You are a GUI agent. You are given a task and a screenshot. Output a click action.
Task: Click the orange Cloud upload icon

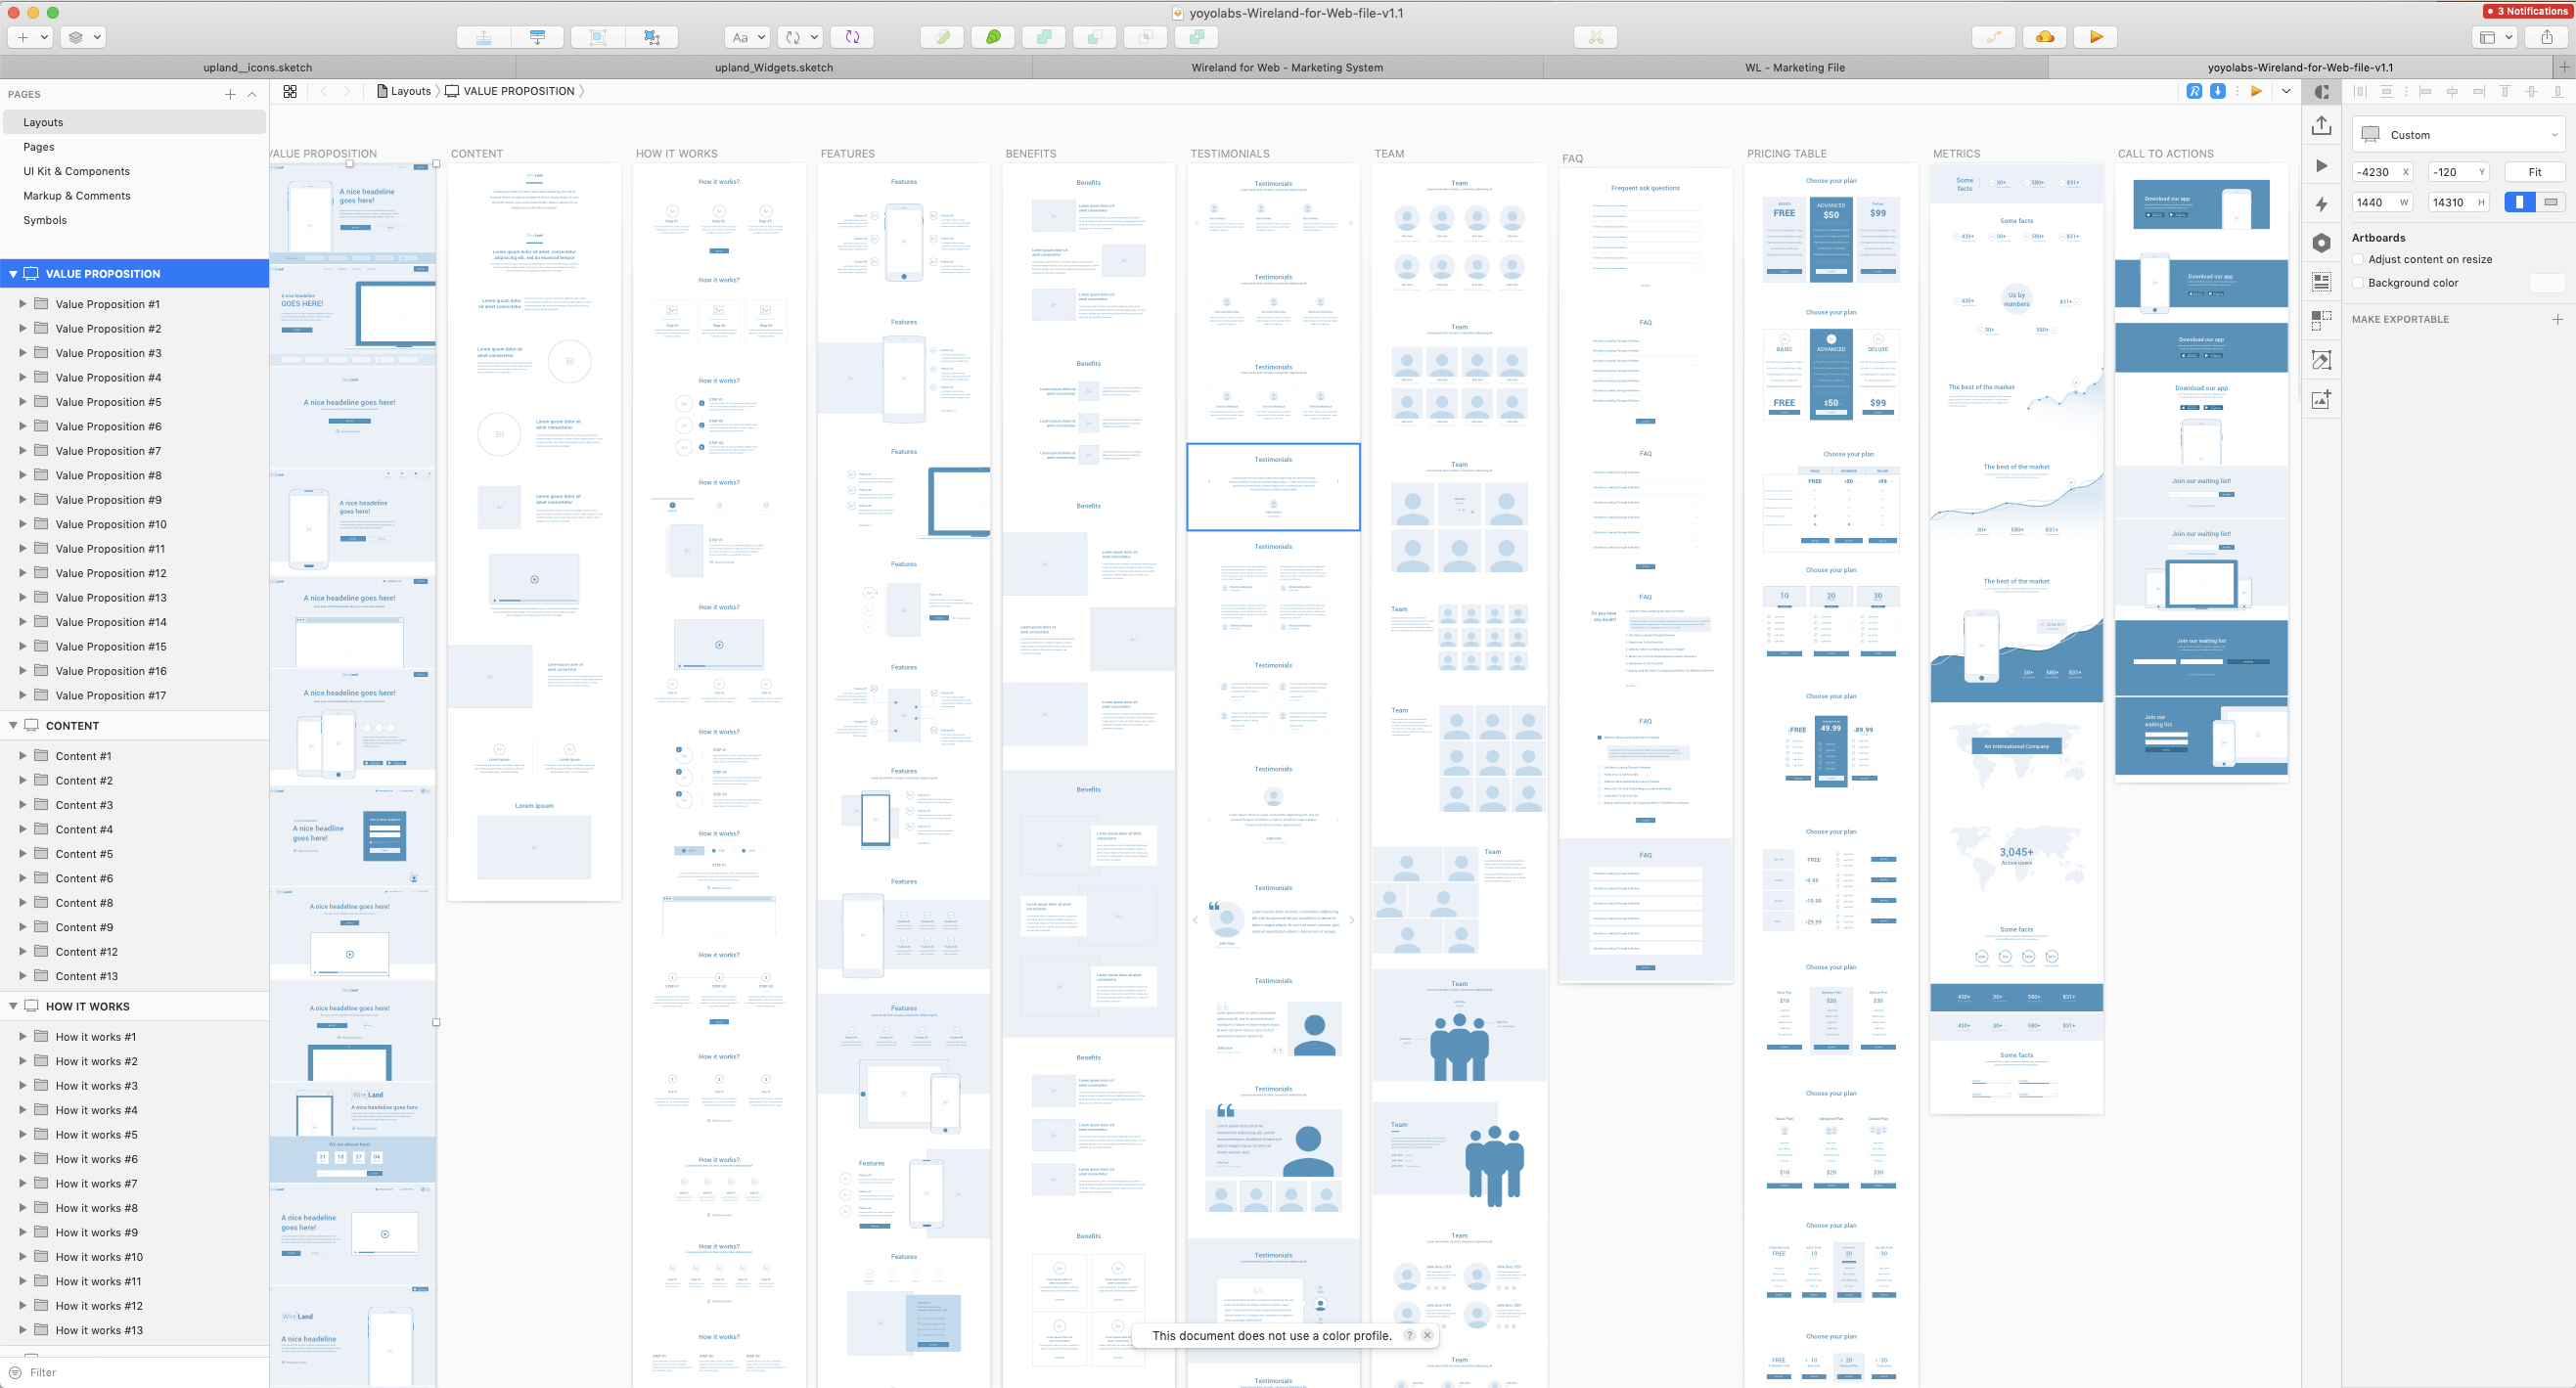(x=2045, y=37)
